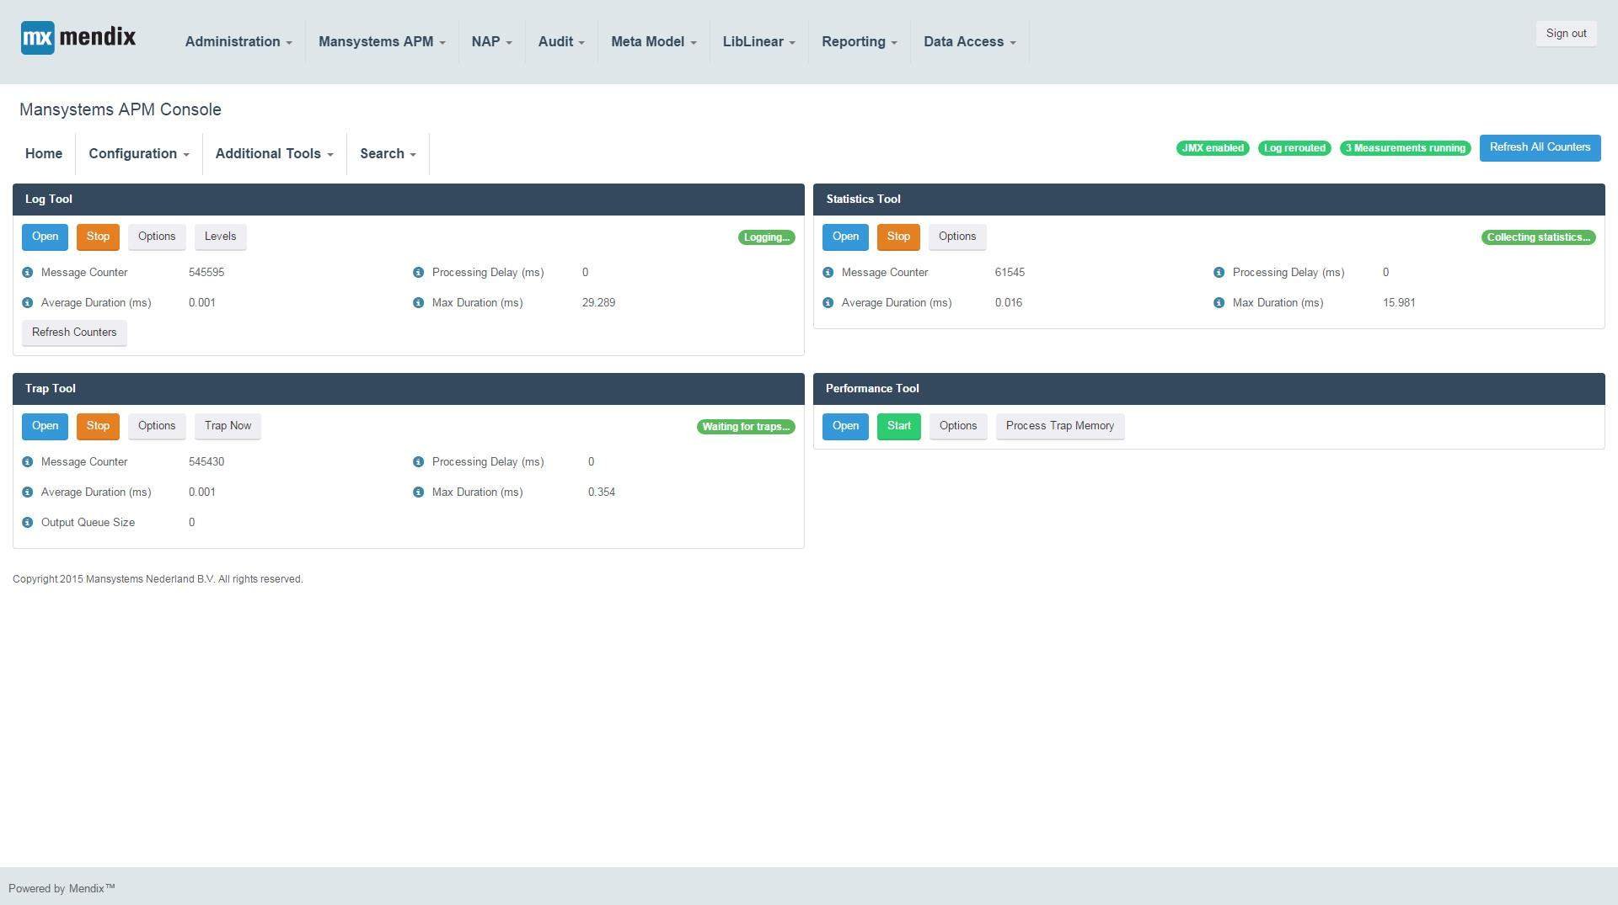Open the Additional Tools menu
1618x905 pixels.
click(275, 154)
